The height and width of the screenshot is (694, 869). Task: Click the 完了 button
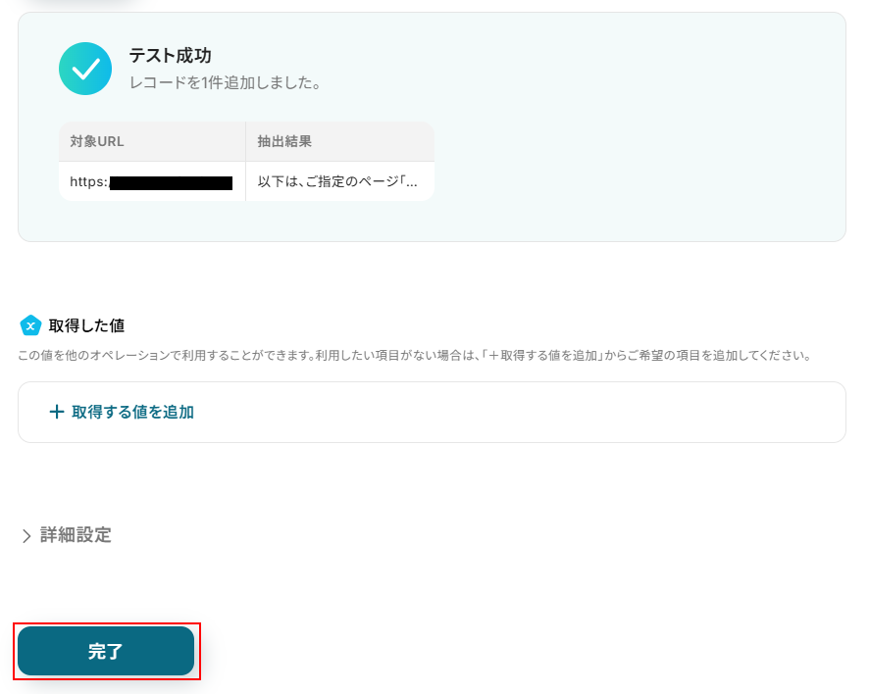click(106, 651)
